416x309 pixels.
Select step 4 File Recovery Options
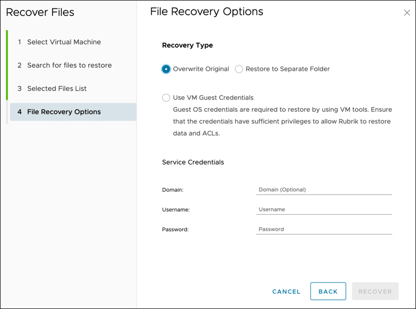pyautogui.click(x=73, y=112)
